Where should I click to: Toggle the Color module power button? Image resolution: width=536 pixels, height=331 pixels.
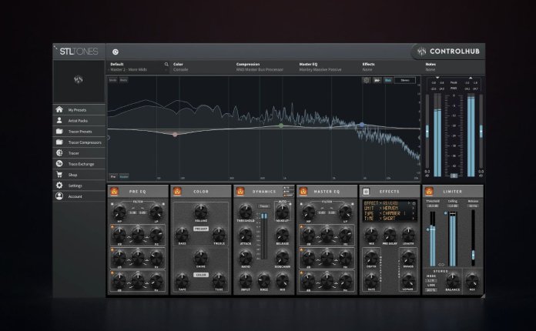point(177,192)
